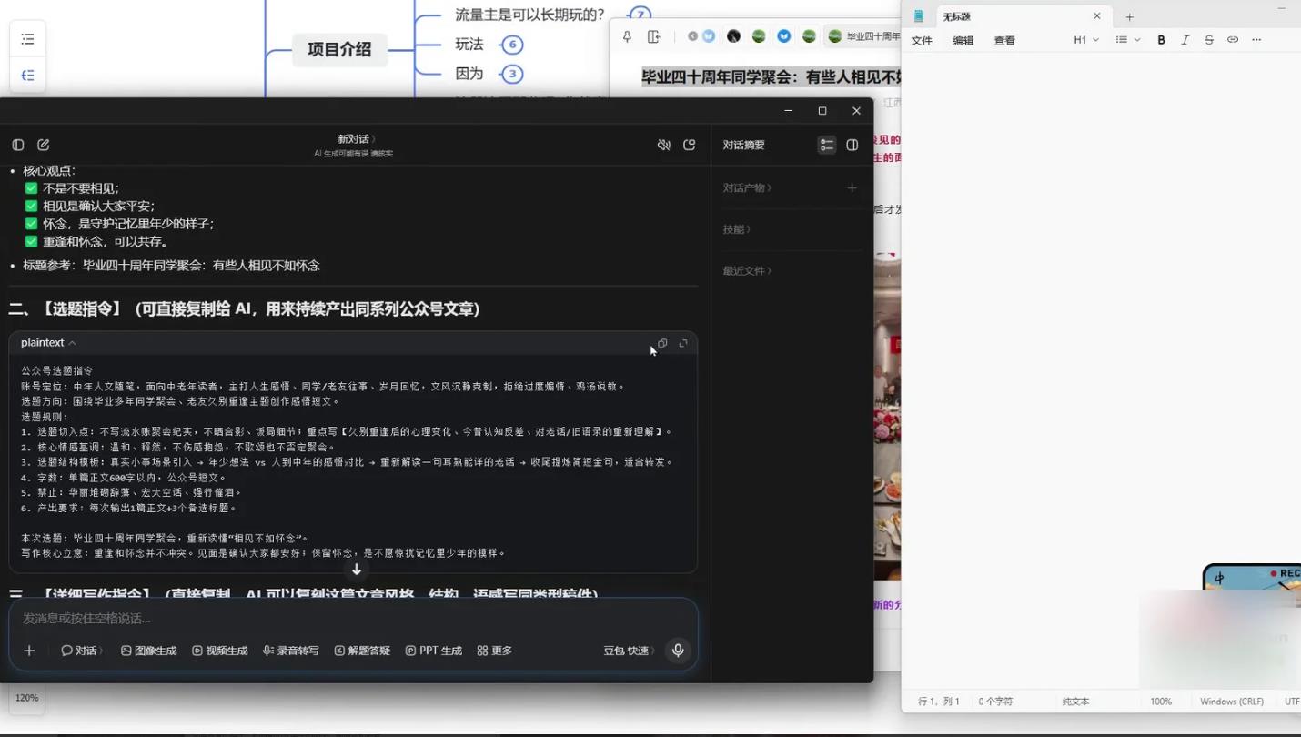Expand the 最近文件 section

[x=747, y=271]
